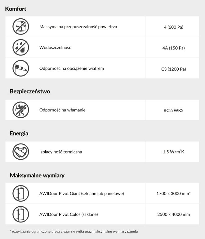Select the Maksymalne wymiary heading
205x239 pixels.
click(x=37, y=176)
